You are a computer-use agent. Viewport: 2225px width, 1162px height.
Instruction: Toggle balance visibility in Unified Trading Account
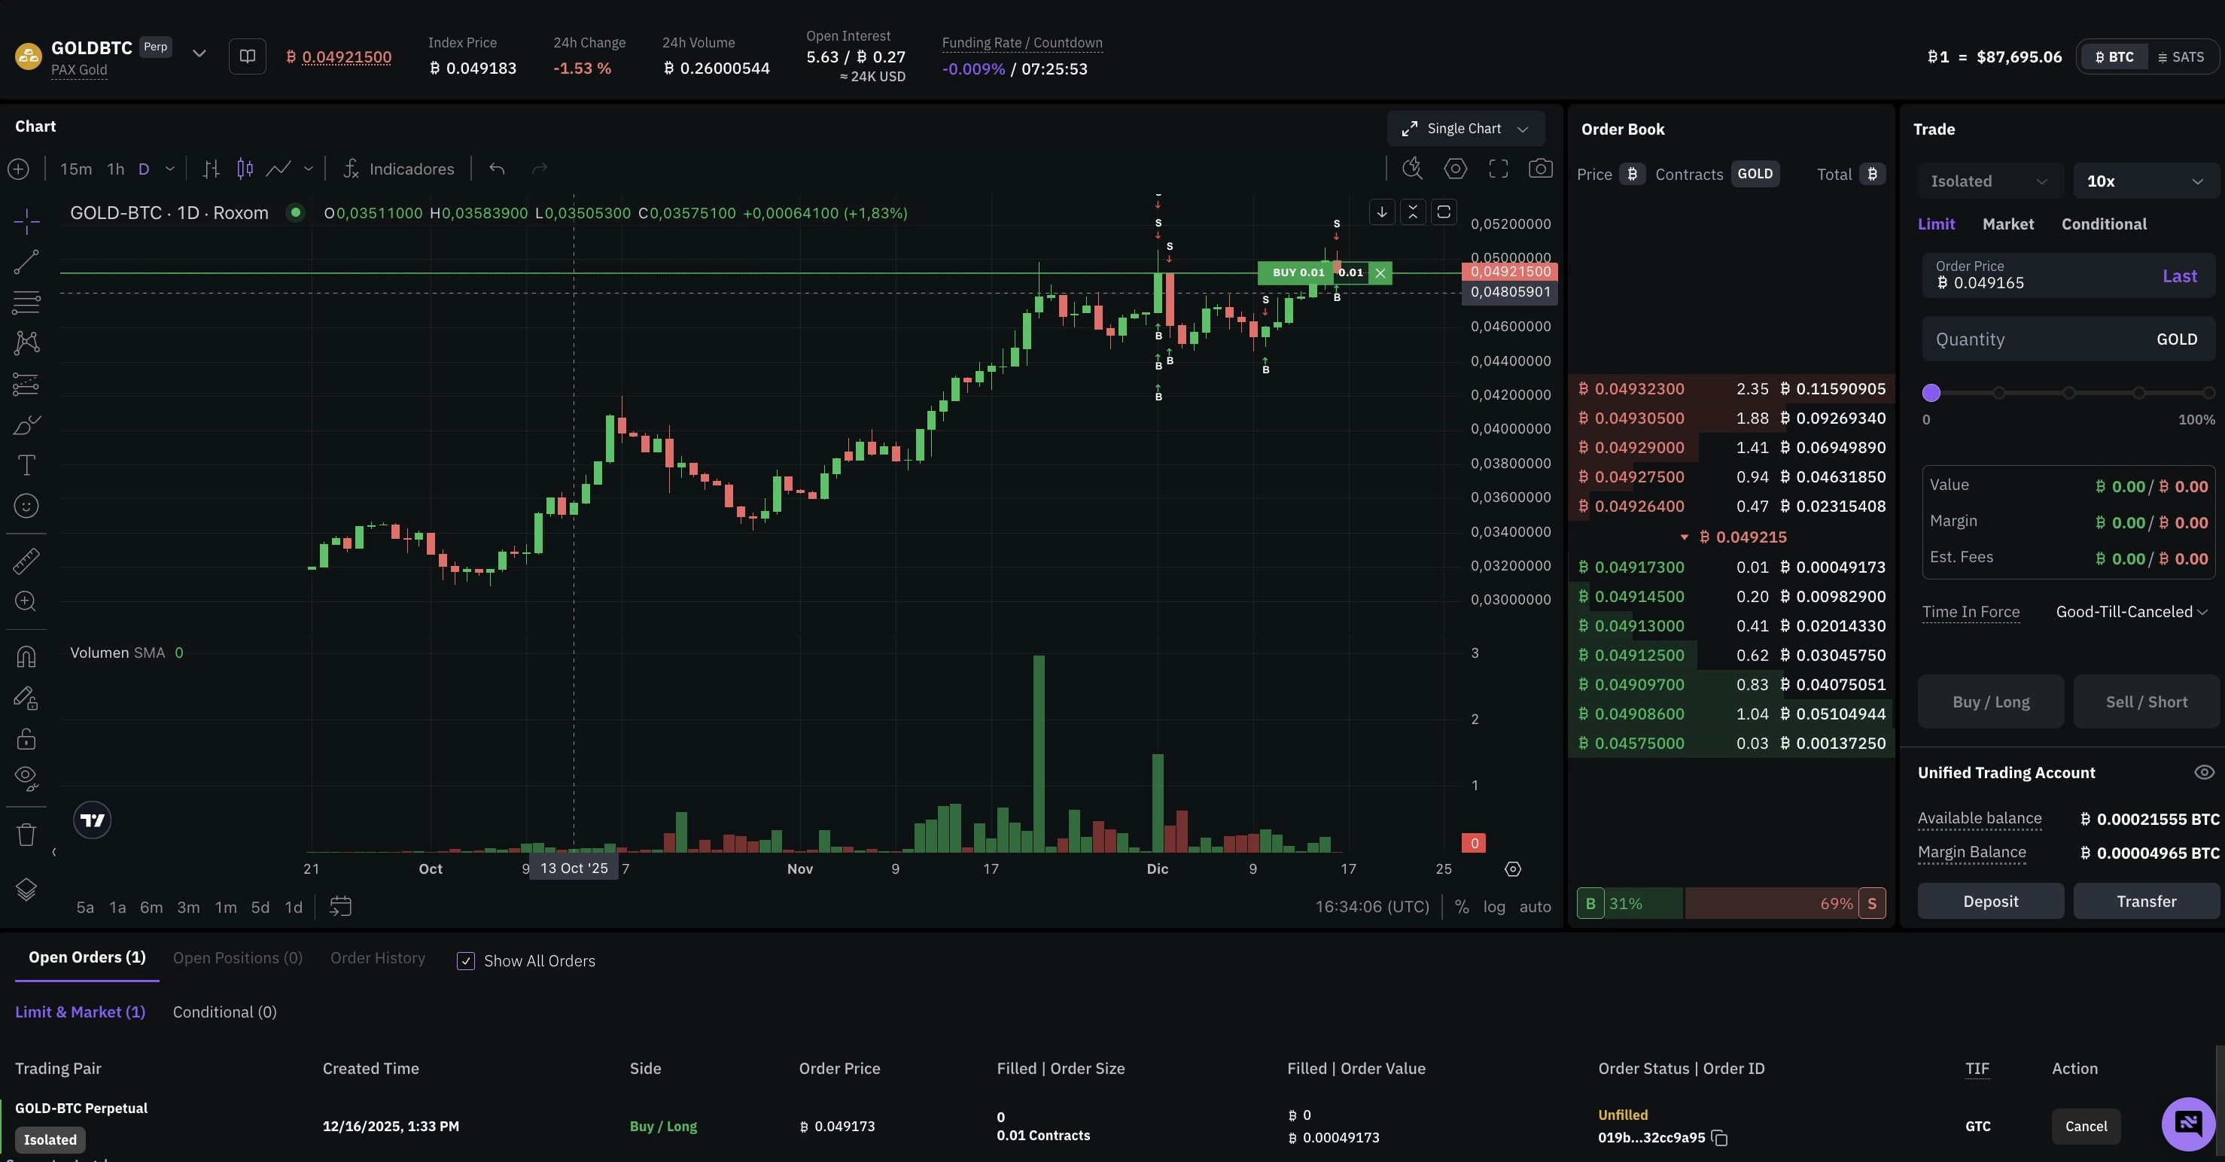click(2204, 772)
